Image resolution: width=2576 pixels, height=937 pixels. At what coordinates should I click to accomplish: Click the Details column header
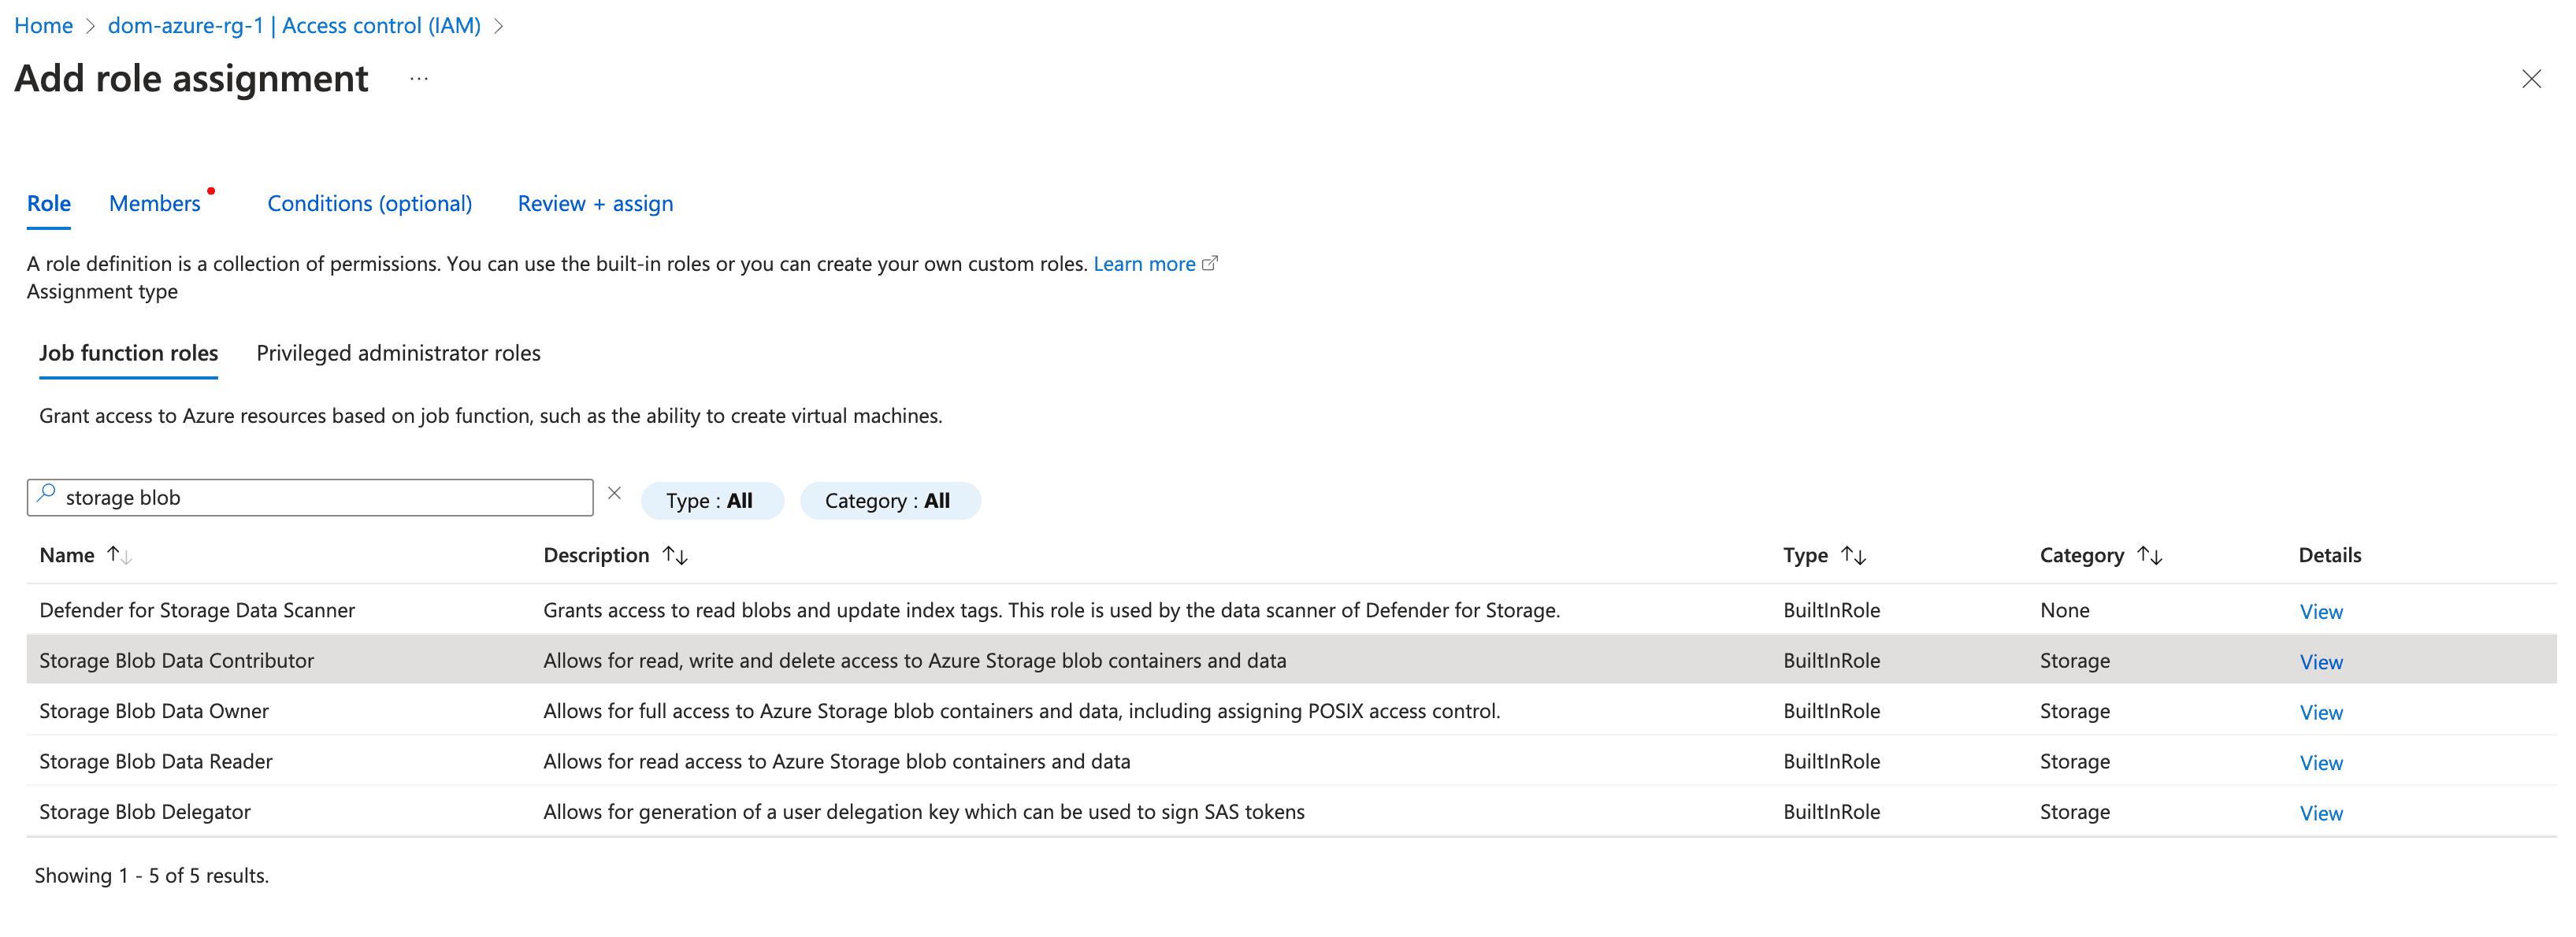coord(2329,556)
